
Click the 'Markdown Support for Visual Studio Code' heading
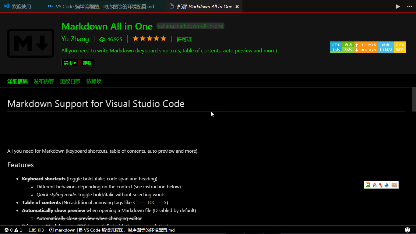pyautogui.click(x=96, y=104)
